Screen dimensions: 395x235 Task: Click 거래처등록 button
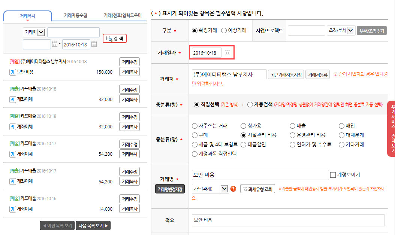point(317,75)
